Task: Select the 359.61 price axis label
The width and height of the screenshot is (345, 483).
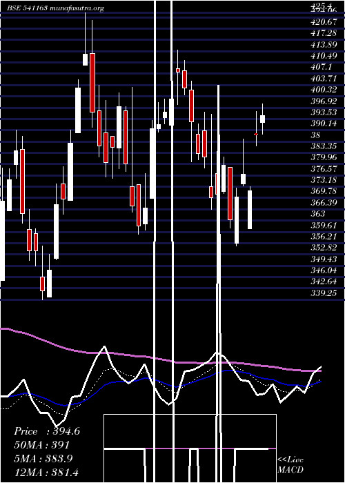Action: (324, 226)
